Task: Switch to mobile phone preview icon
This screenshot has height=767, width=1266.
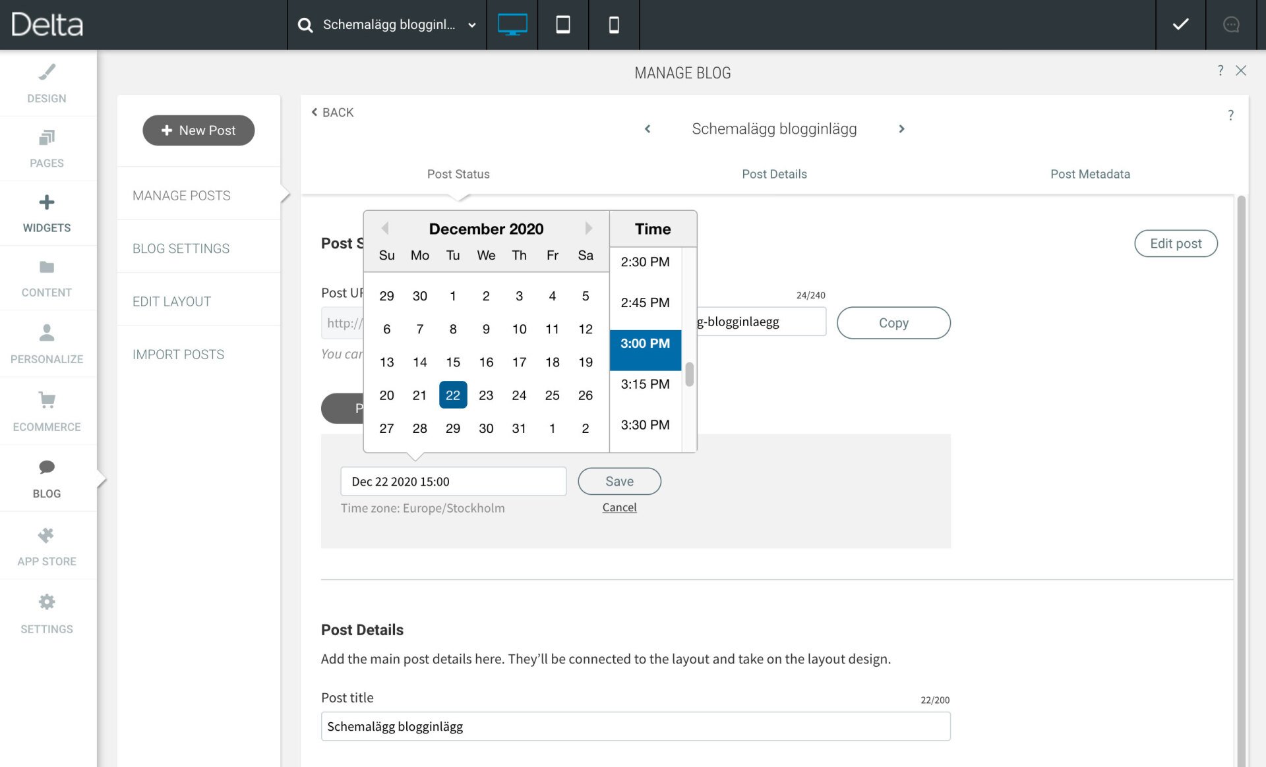Action: coord(613,24)
